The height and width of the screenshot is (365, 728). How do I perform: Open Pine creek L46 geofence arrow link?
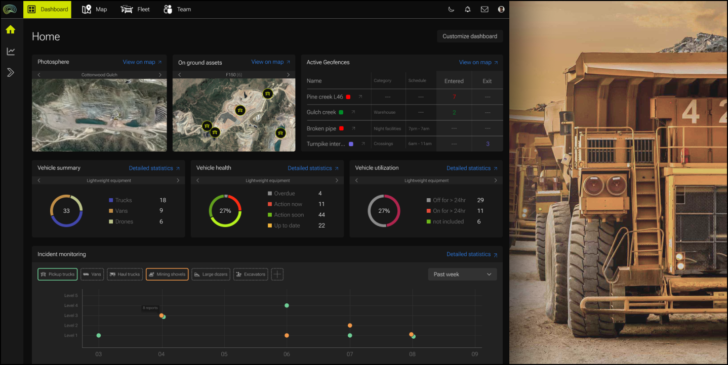click(360, 97)
